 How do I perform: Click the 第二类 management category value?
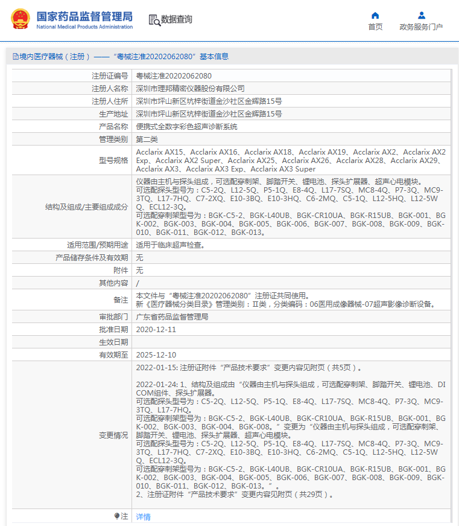[147, 140]
